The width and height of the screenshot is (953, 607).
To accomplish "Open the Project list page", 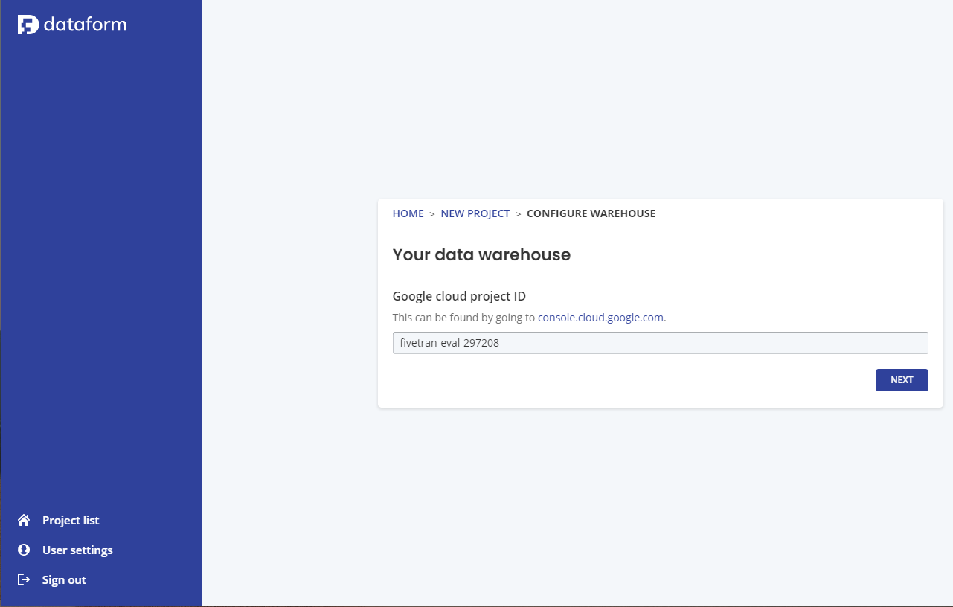I will (71, 520).
